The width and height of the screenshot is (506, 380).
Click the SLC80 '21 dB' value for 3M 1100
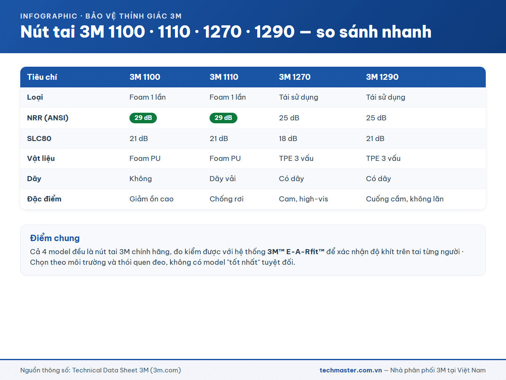(x=139, y=138)
